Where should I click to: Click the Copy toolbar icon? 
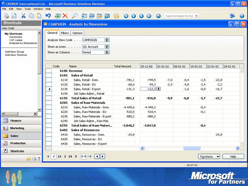click(x=31, y=16)
